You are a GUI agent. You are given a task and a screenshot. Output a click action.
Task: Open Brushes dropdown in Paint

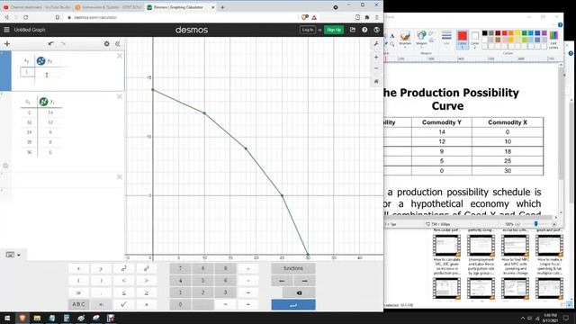point(405,40)
